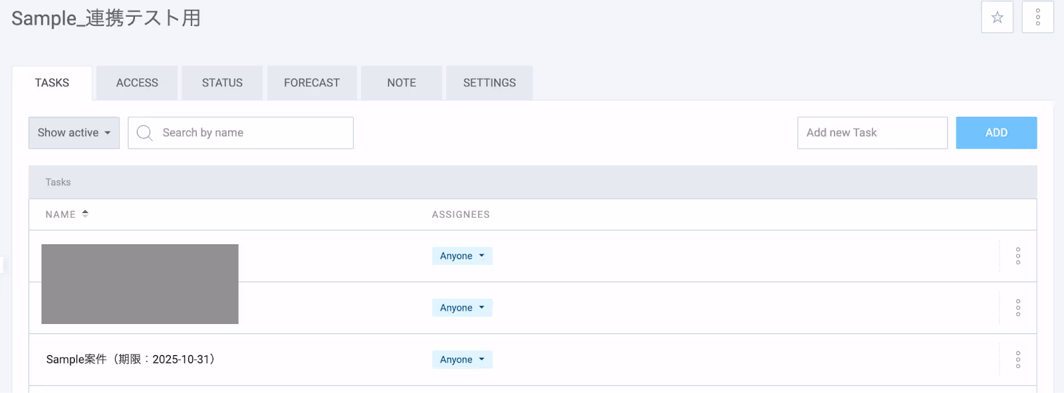This screenshot has height=393, width=1064.
Task: Open three-dot menu for second task row
Action: coord(1017,308)
